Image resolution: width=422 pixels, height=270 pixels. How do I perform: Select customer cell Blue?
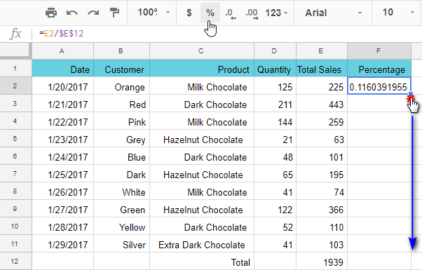[121, 156]
